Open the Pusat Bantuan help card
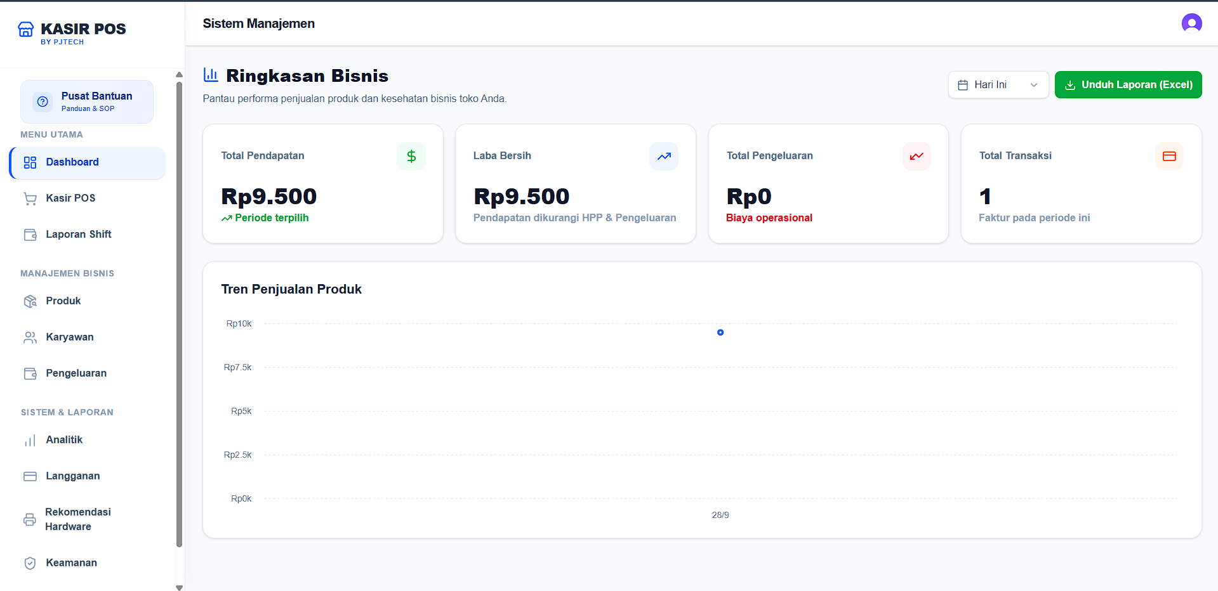 coord(87,101)
